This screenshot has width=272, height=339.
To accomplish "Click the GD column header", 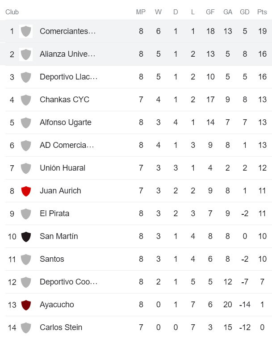I will [x=245, y=12].
